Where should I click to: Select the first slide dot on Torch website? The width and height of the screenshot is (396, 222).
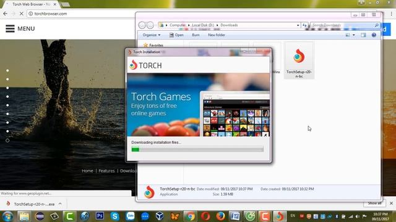point(7,70)
